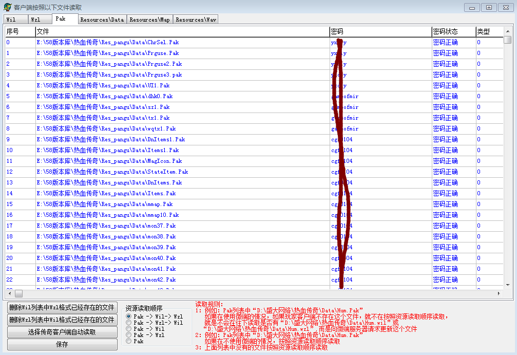Select the mon41.Pak file row
Screen dimensions: 517x355
254,269
